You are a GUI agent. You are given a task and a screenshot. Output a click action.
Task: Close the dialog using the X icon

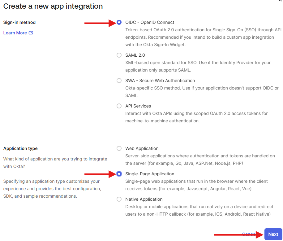tap(280, 2)
